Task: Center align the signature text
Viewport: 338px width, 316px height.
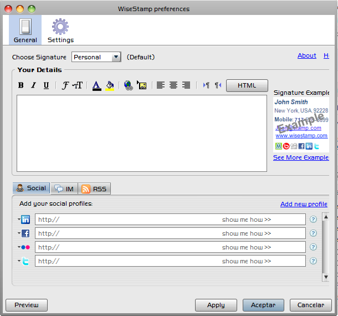Action: click(x=173, y=85)
